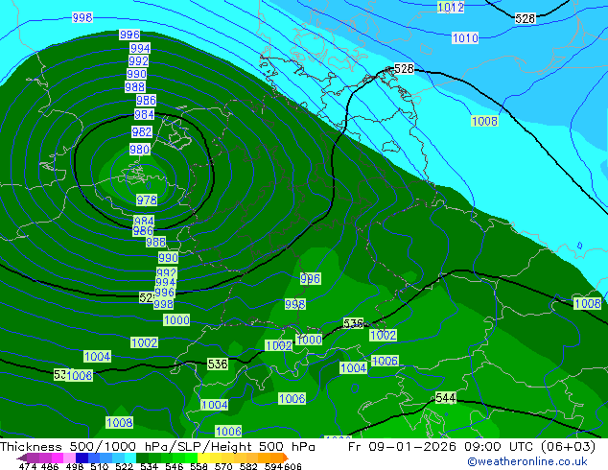The width and height of the screenshot is (608, 470).
Task: Click the orange right arrow of legend
Action: (x=286, y=458)
